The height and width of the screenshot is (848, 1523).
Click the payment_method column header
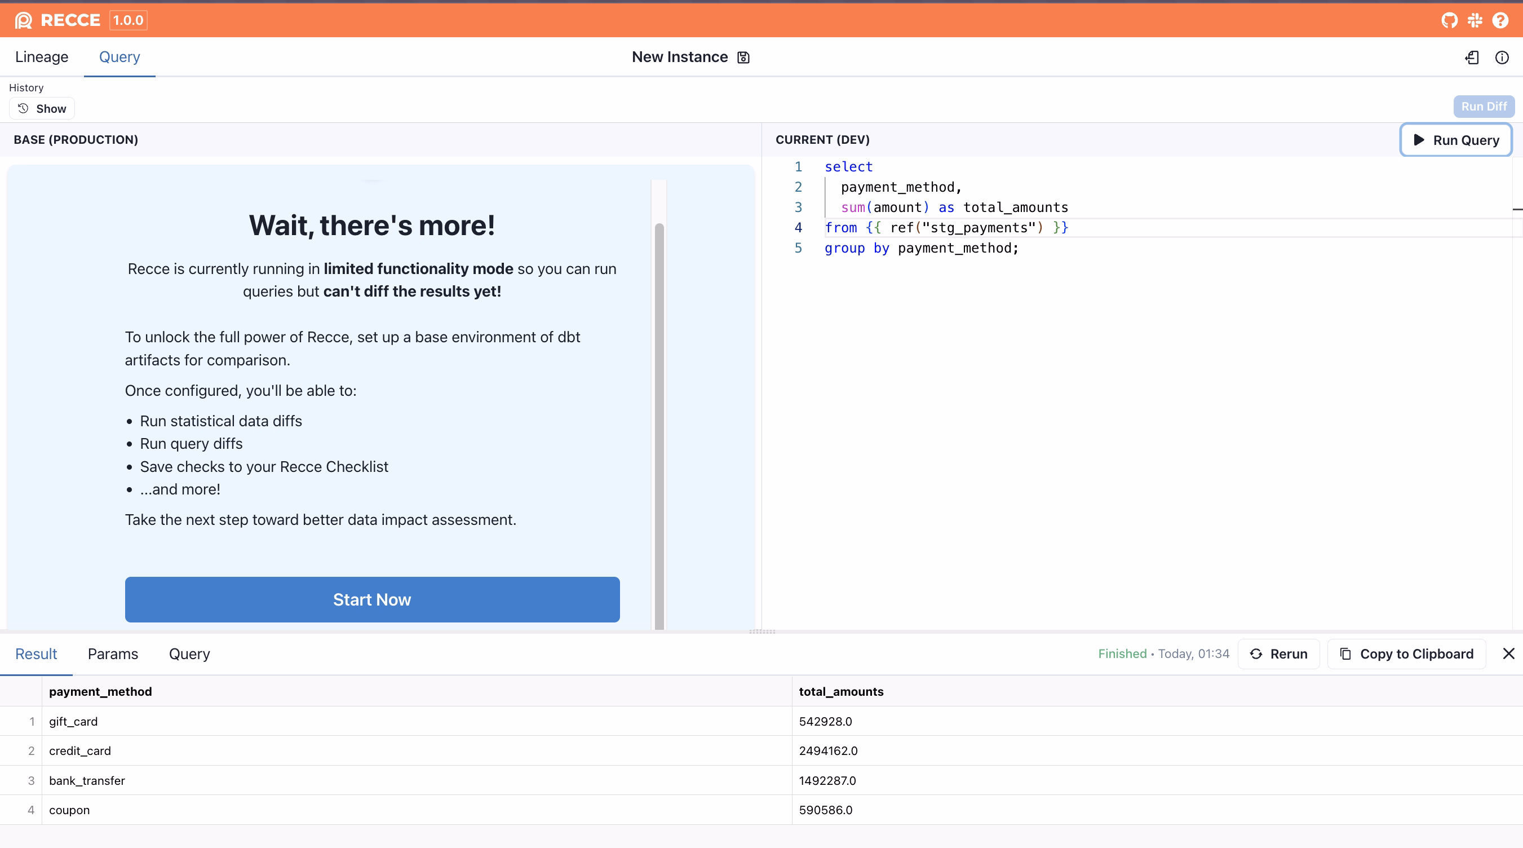[x=416, y=691]
